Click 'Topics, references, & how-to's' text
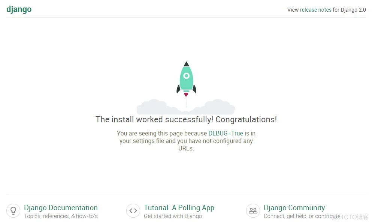The height and width of the screenshot is (224, 372). pyautogui.click(x=61, y=216)
